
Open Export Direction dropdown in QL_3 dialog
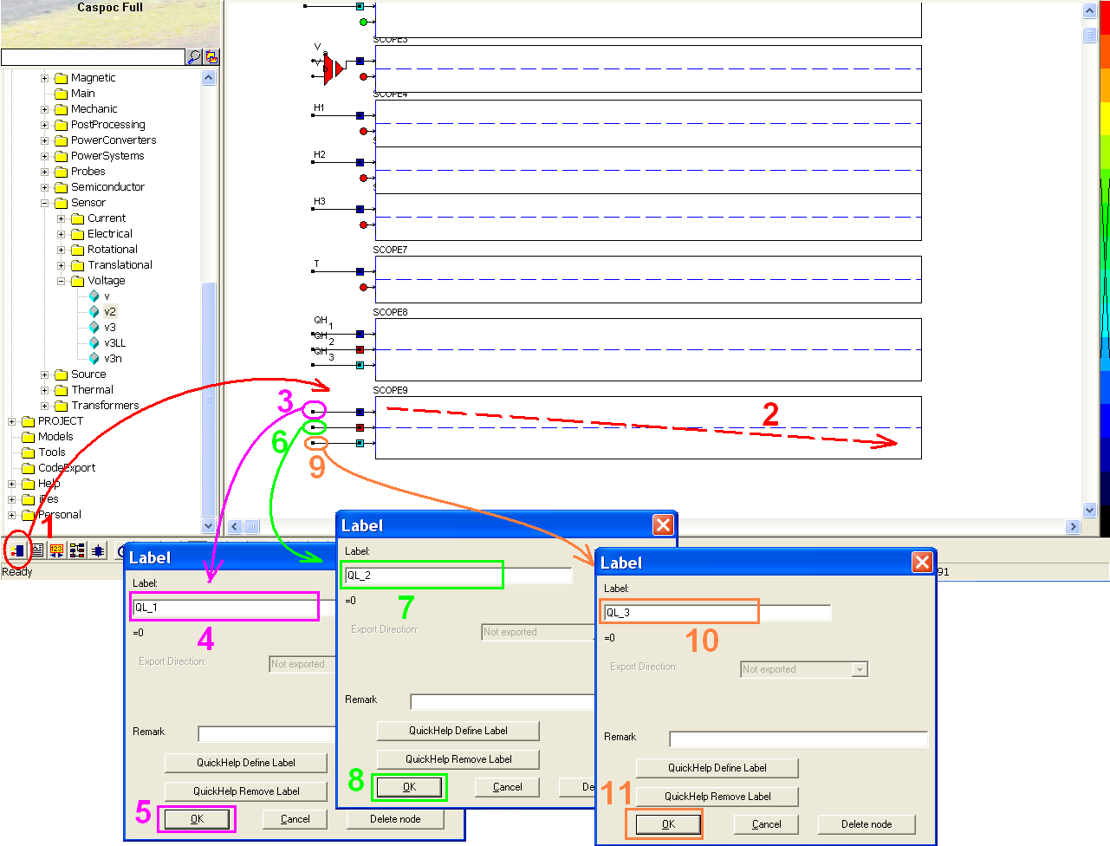click(860, 669)
